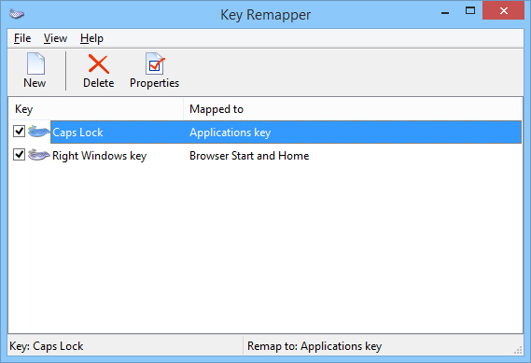Click the Browser Start and Home value
531x363 pixels.
pos(249,156)
